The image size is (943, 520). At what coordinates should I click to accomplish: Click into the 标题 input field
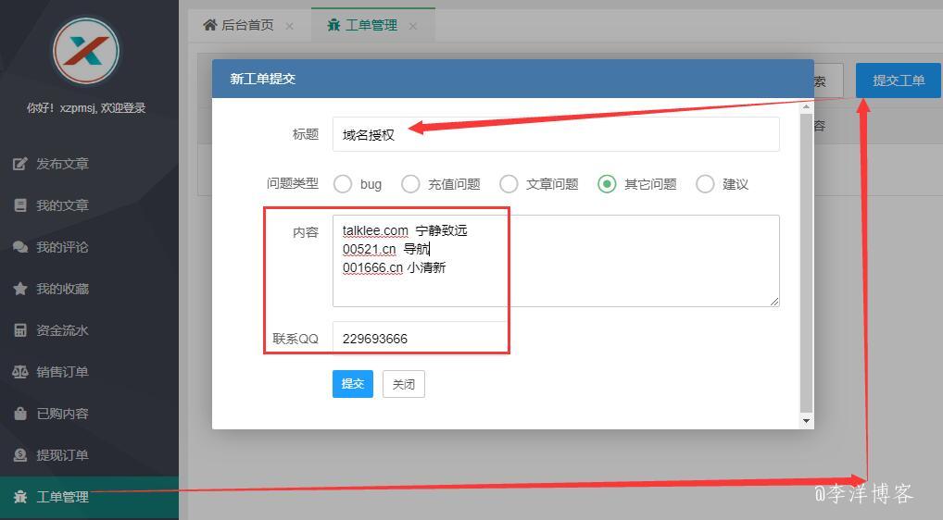(556, 134)
